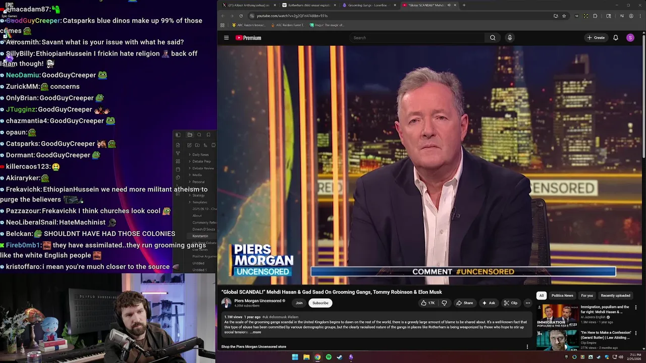Viewport: 646px width, 363px height.
Task: Click the Ask button
Action: click(488, 303)
